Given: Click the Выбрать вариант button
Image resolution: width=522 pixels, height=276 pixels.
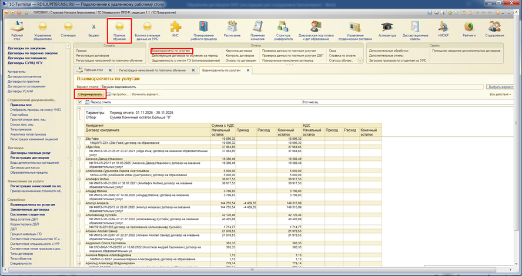Looking at the screenshot, I should tap(500, 86).
